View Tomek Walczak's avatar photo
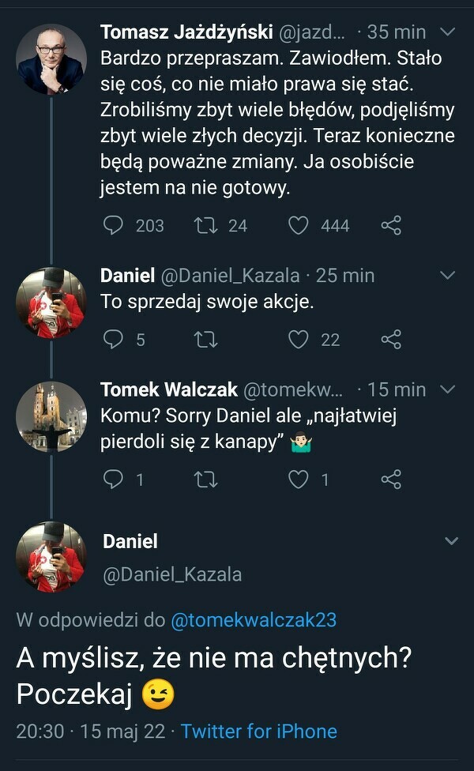The width and height of the screenshot is (474, 771). 51,416
